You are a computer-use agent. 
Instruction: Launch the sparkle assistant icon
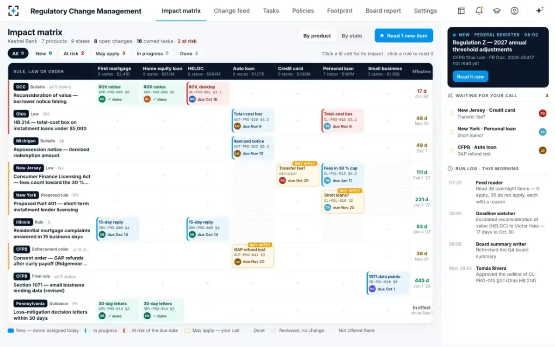539,11
